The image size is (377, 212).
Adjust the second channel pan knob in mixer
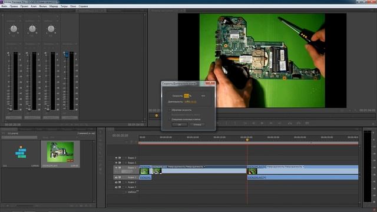(x=32, y=29)
